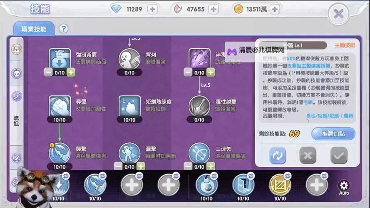Select the 背刺 skill icon
Image resolution: width=370 pixels, height=208 pixels.
coord(129,59)
